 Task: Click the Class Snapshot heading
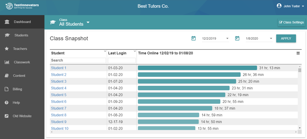69,38
